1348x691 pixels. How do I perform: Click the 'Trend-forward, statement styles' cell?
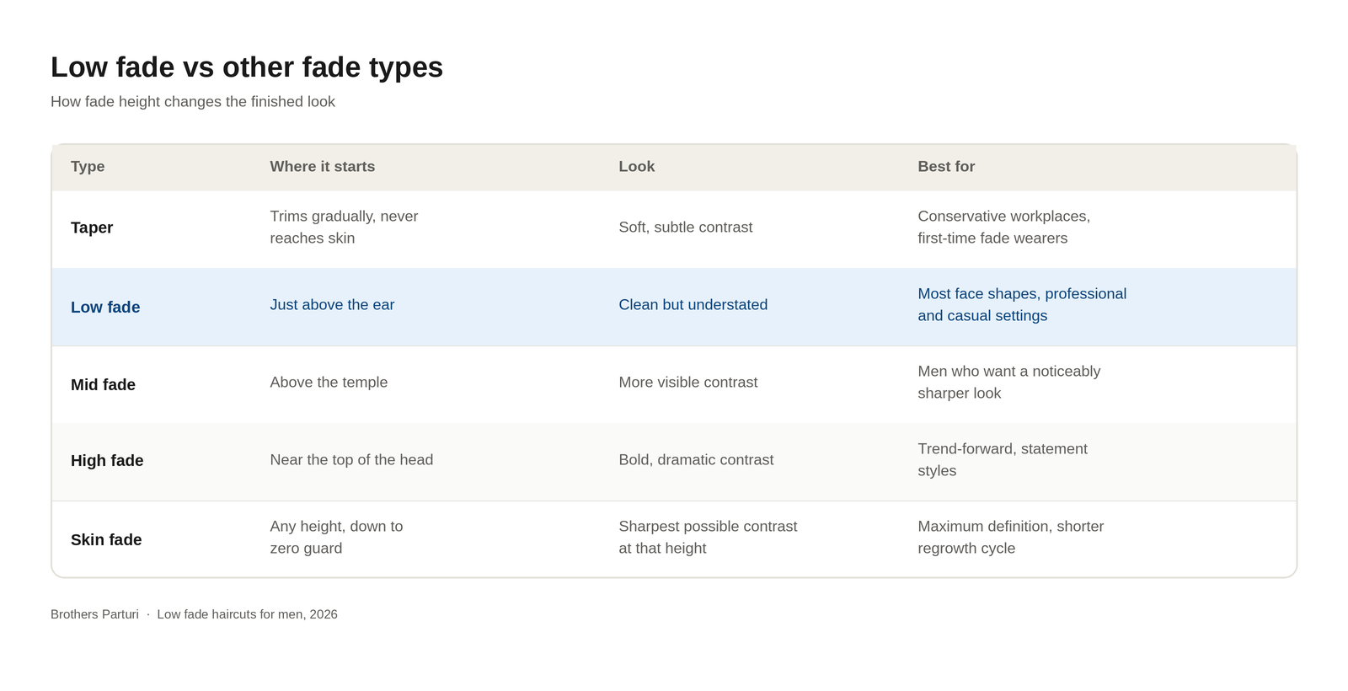click(1003, 460)
